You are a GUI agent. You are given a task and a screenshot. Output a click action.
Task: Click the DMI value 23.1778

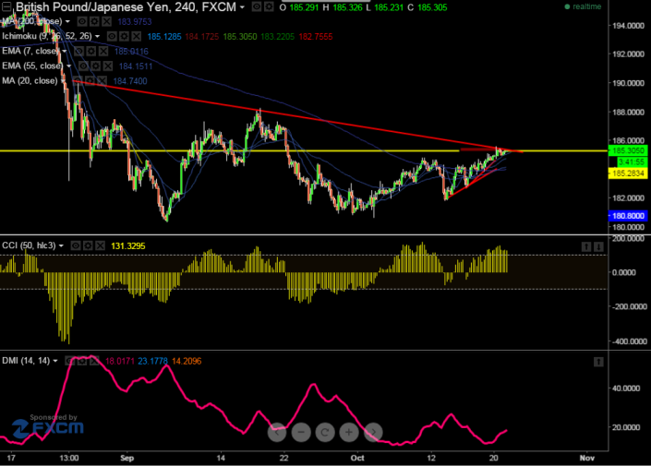click(152, 361)
